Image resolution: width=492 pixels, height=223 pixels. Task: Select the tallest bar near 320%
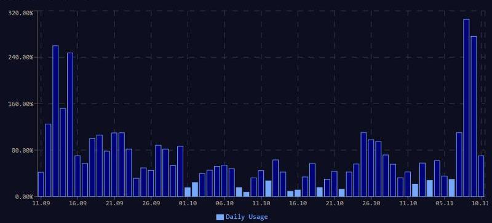click(466, 108)
